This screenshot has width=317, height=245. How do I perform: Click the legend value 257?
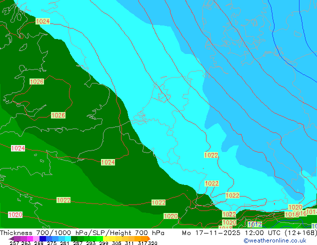pos(14,243)
